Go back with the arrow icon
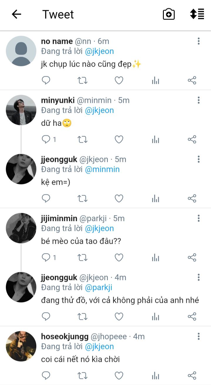Viewport: 211px width, 385px height. tap(16, 14)
